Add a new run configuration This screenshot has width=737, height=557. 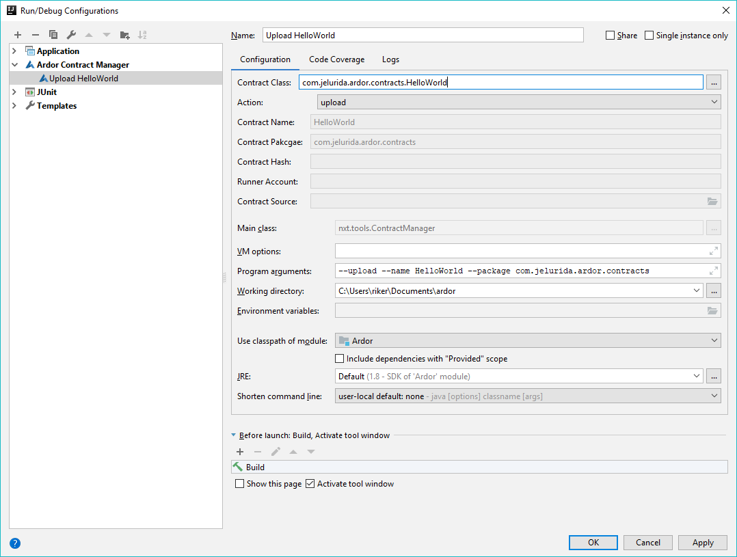pyautogui.click(x=17, y=34)
